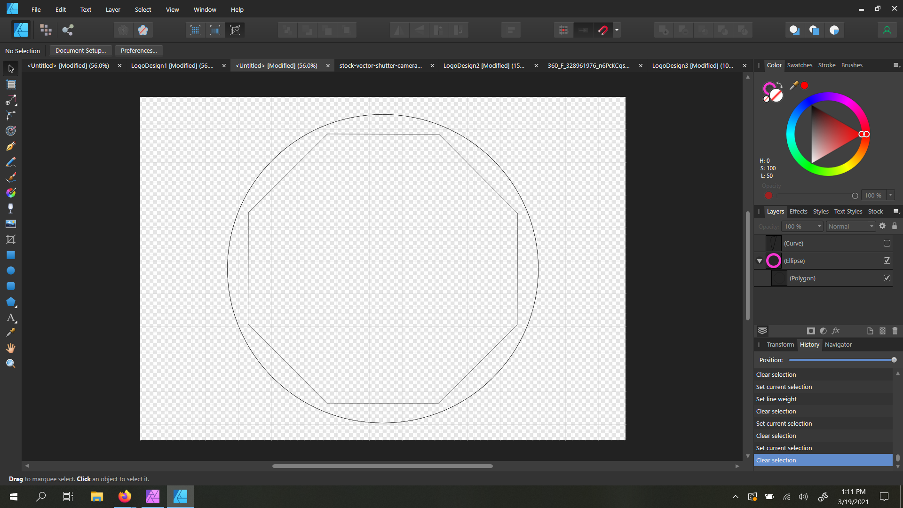903x508 pixels.
Task: Select the Color Picker tool
Action: pos(10,332)
